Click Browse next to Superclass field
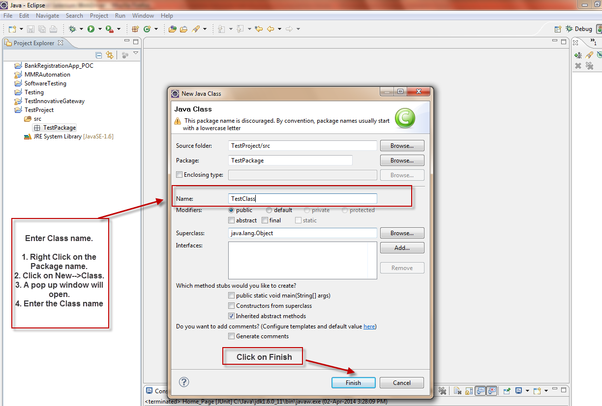 pyautogui.click(x=402, y=233)
